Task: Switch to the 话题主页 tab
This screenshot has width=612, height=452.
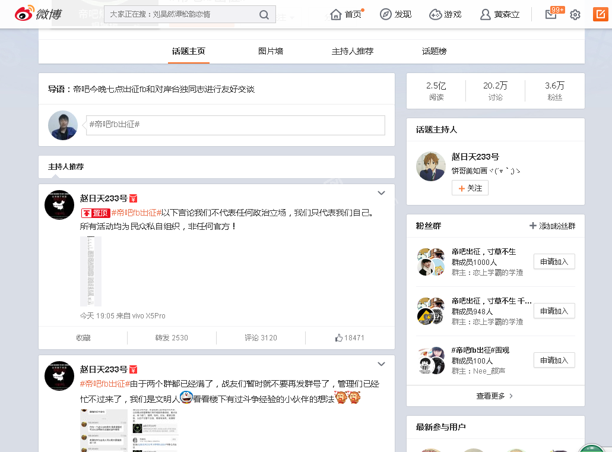Action: click(189, 51)
